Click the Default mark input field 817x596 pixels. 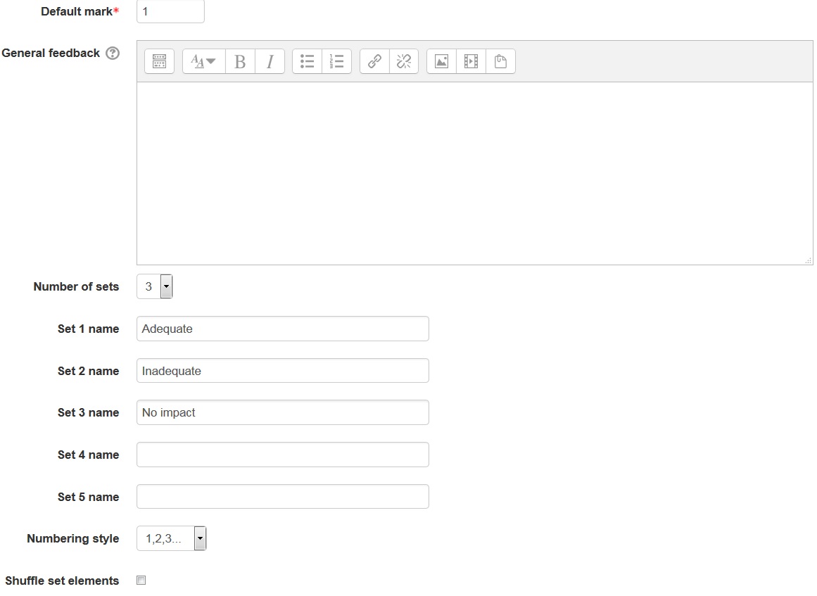170,11
